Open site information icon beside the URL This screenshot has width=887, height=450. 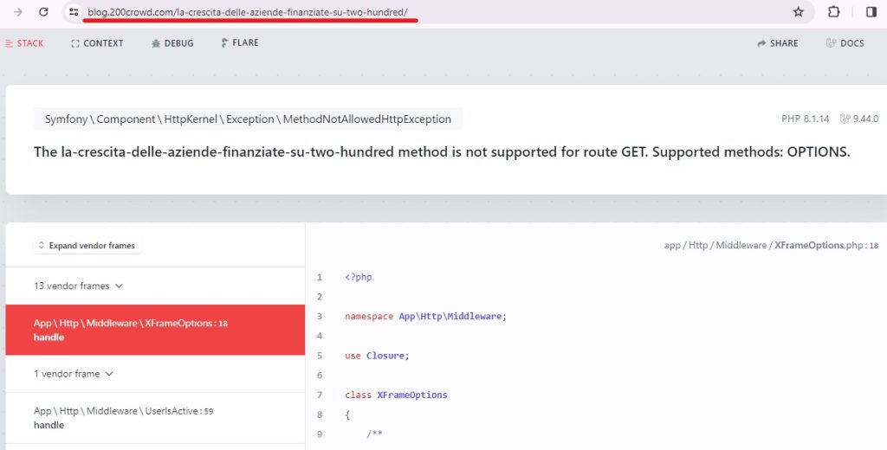(74, 12)
